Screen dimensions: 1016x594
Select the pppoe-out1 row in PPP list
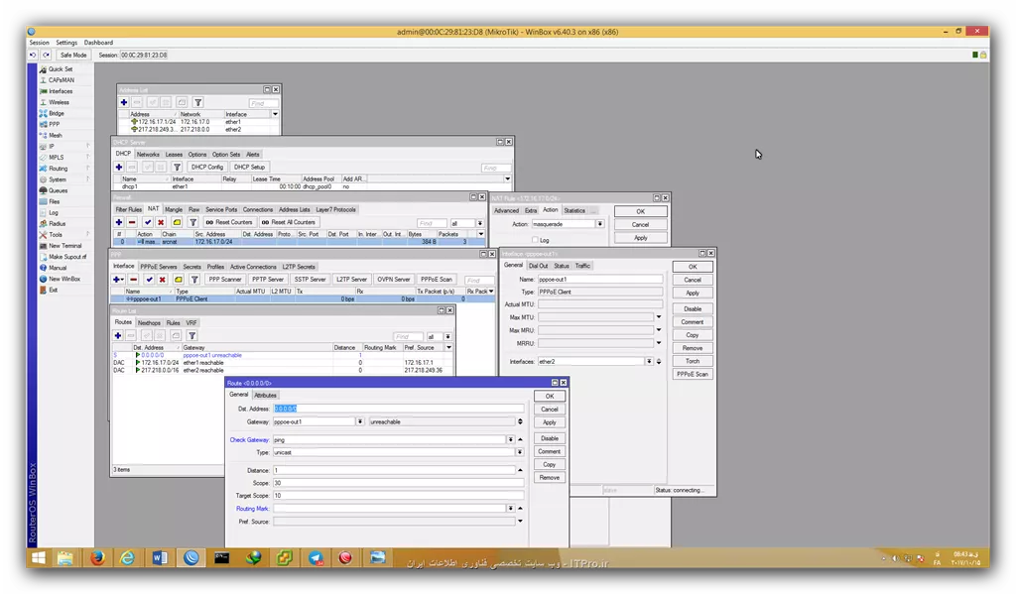pyautogui.click(x=302, y=299)
